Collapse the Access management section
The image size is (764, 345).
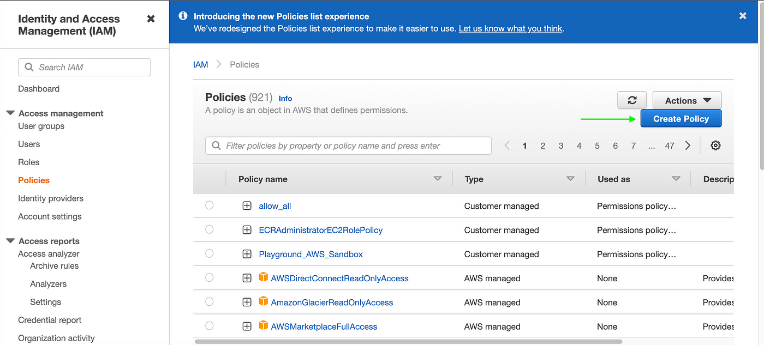click(x=10, y=113)
